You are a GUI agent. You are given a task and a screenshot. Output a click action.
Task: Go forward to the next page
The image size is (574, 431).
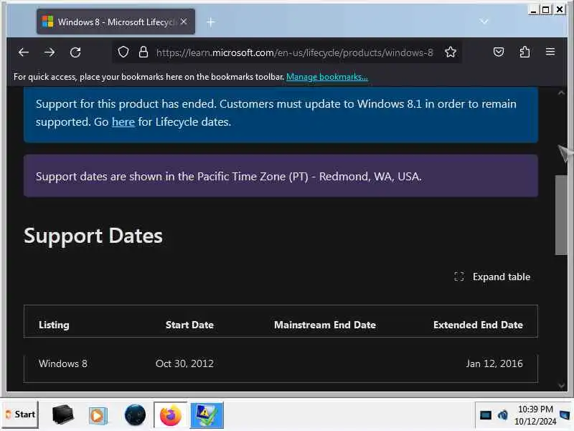click(50, 52)
